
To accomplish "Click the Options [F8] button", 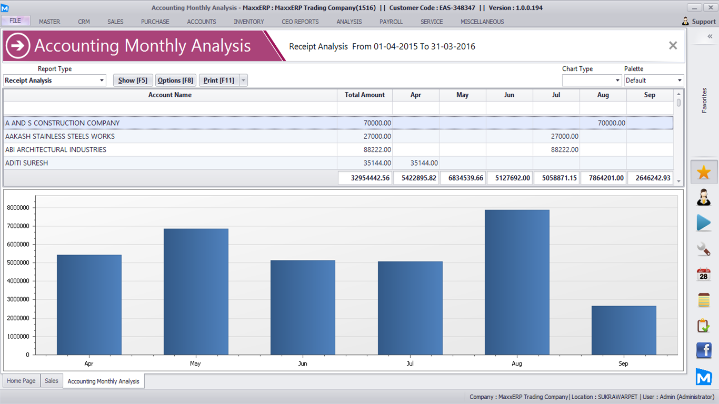I will click(176, 80).
